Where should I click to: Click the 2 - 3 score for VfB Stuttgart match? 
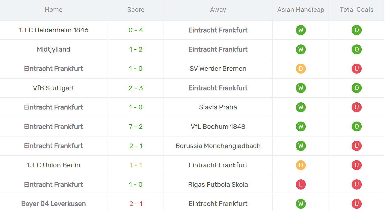click(136, 88)
